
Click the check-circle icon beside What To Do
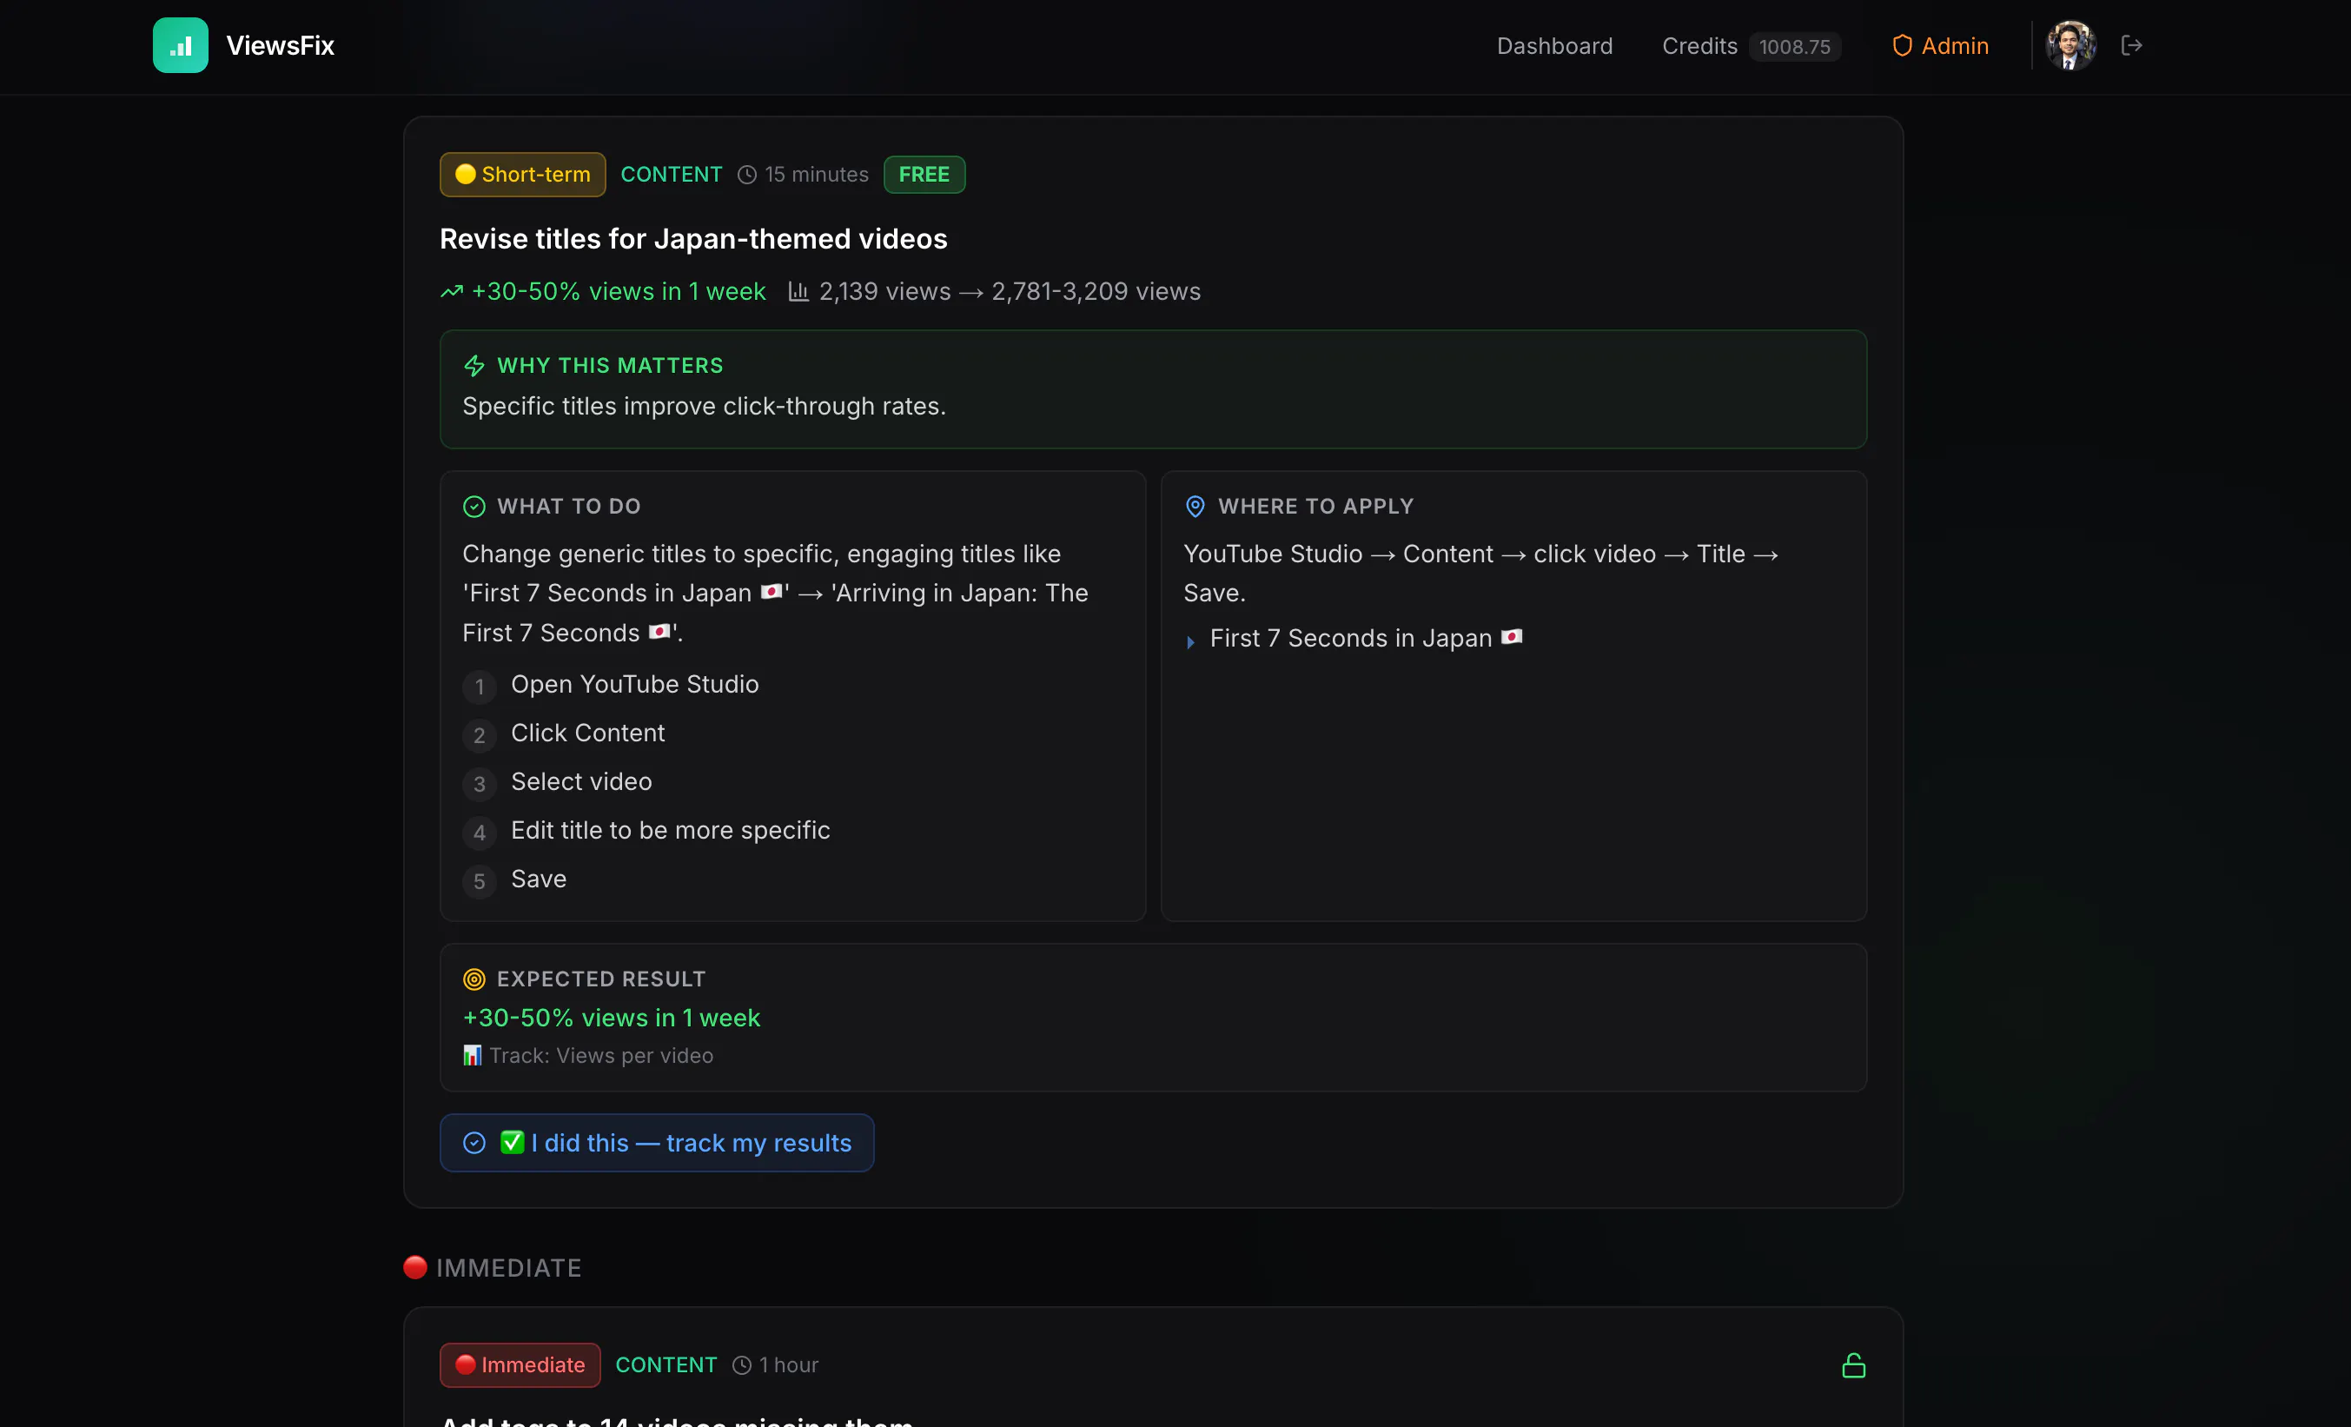[474, 507]
